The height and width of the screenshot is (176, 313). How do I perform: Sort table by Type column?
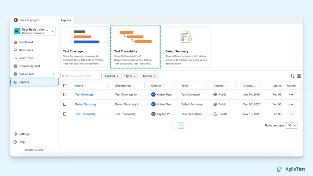[190, 86]
